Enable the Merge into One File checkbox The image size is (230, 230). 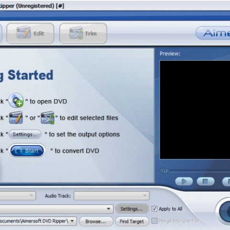pos(154,221)
